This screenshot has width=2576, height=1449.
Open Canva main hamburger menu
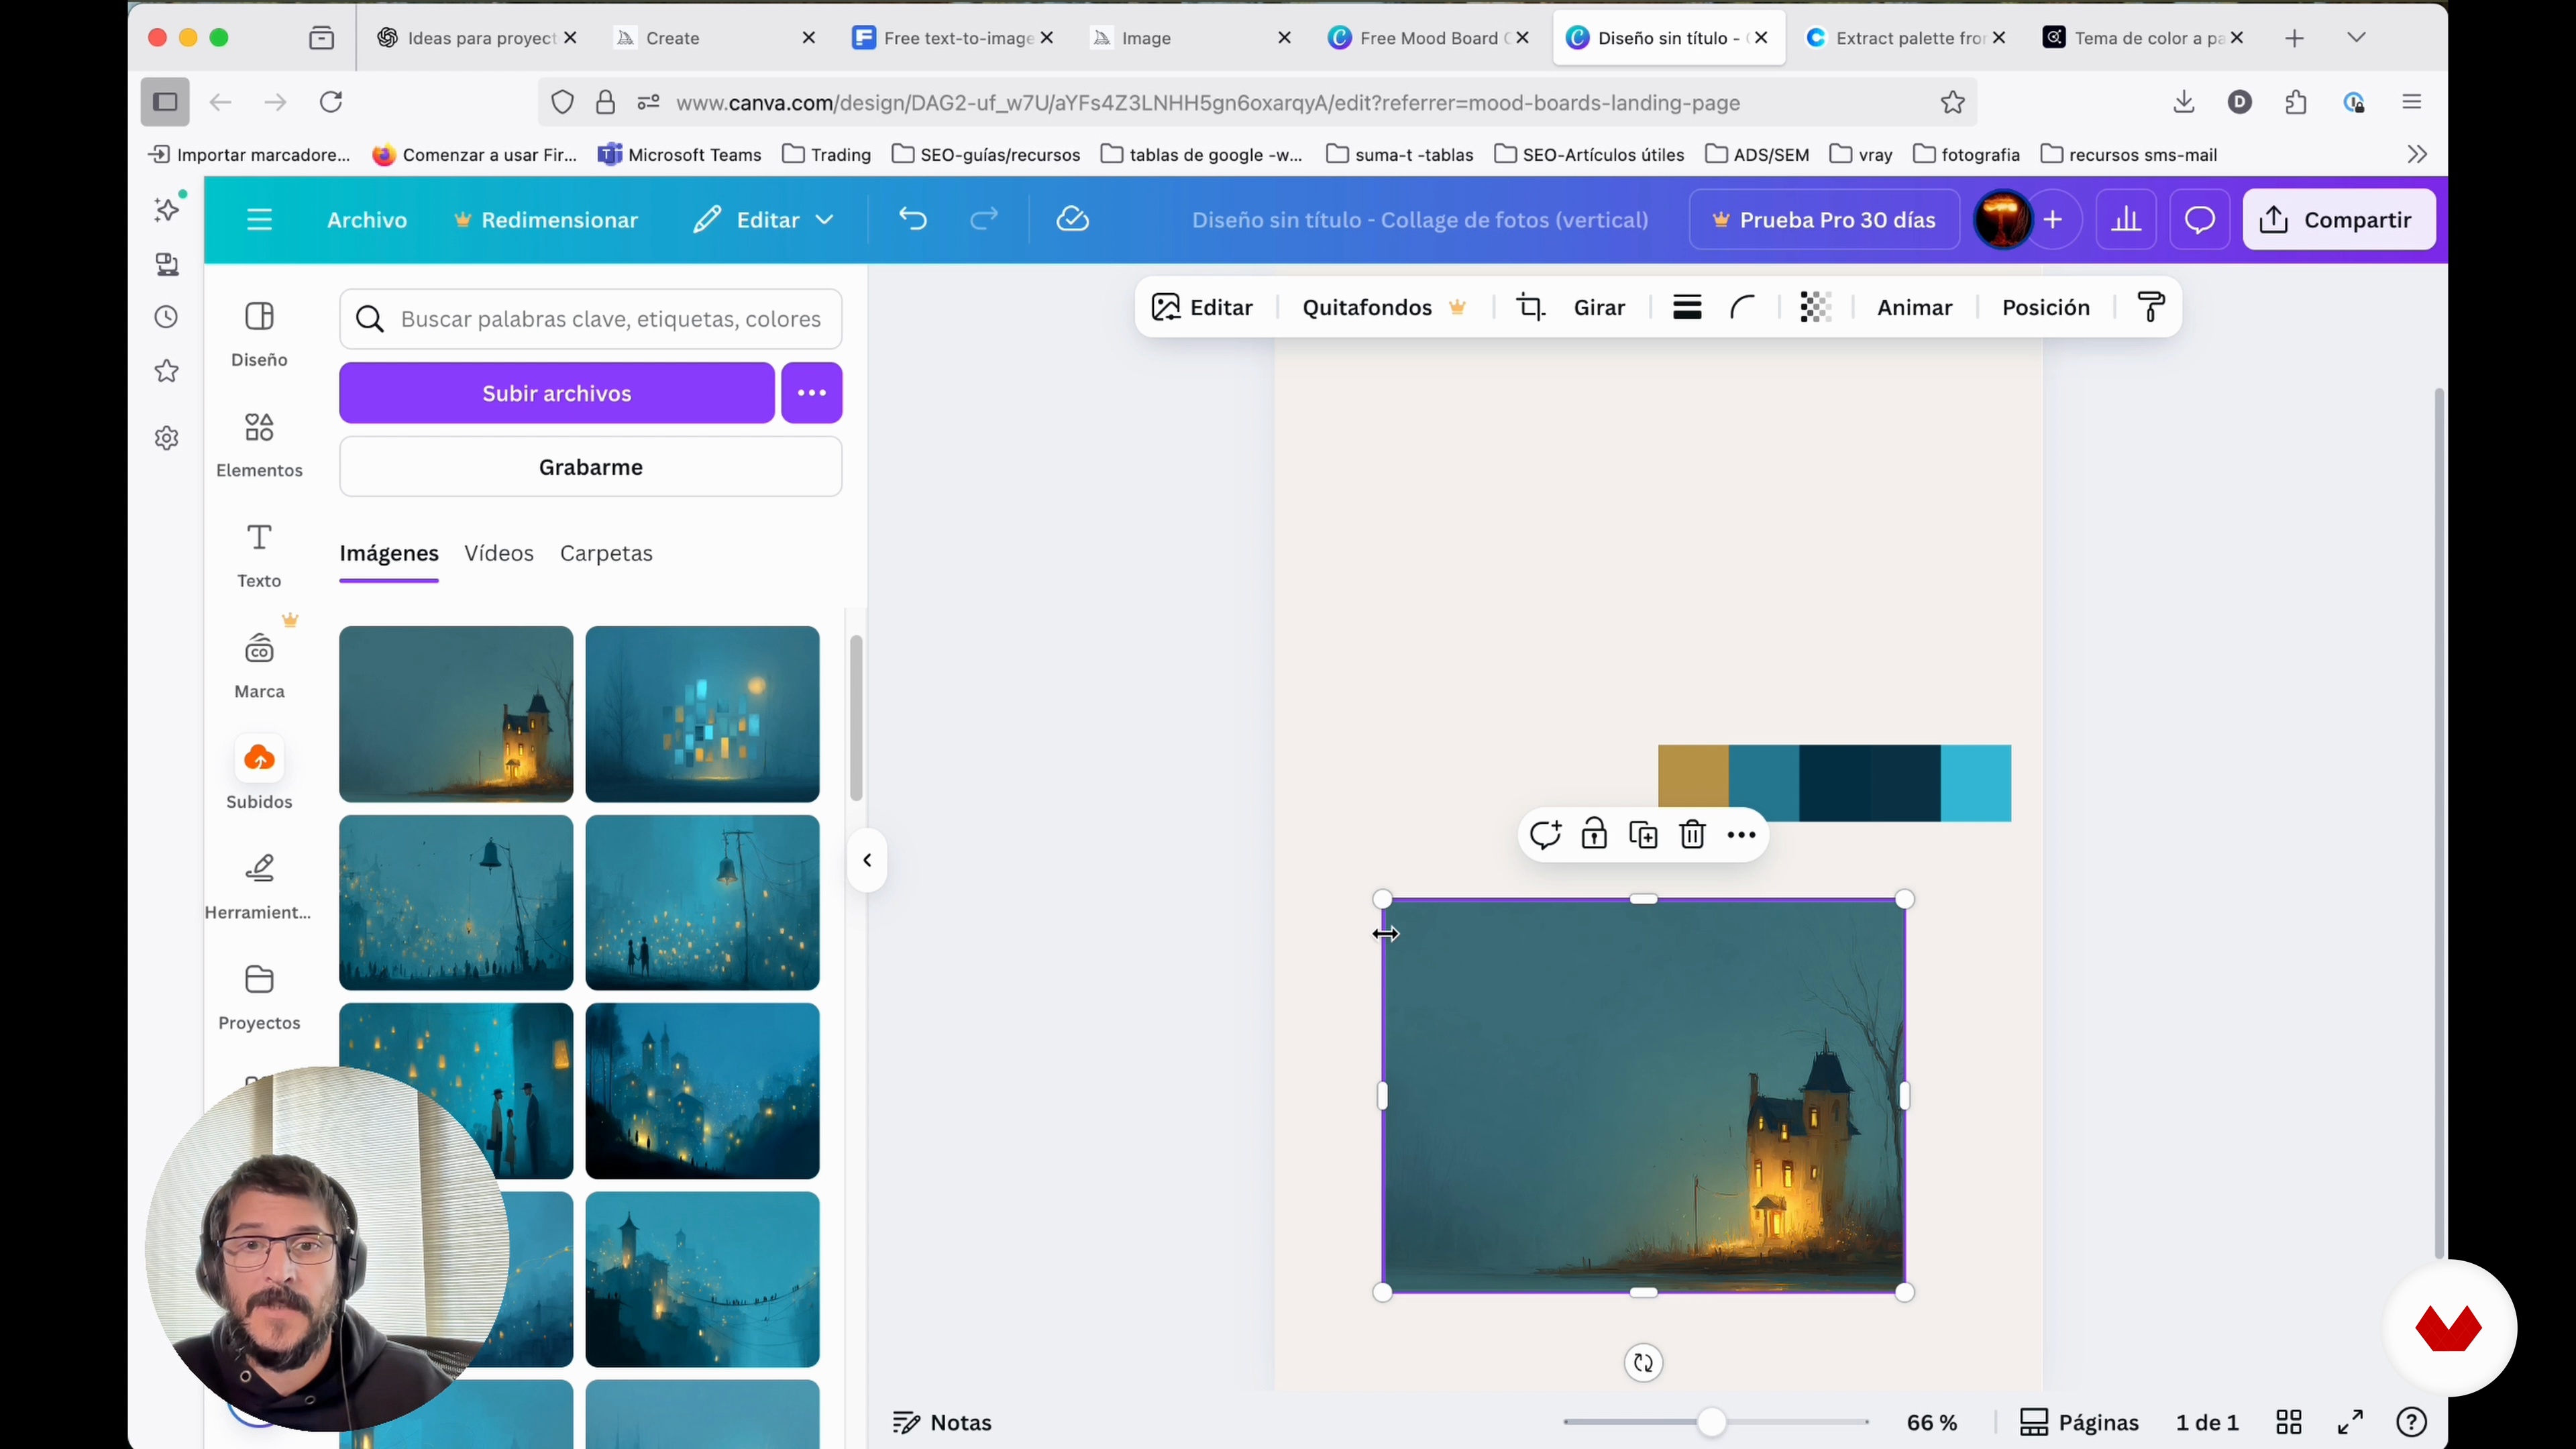(x=259, y=220)
